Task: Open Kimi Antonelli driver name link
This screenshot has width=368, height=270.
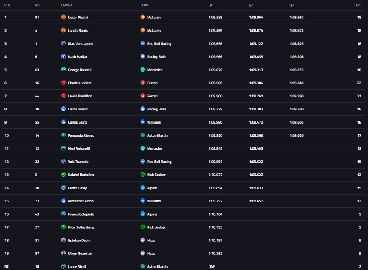Action: (x=78, y=148)
